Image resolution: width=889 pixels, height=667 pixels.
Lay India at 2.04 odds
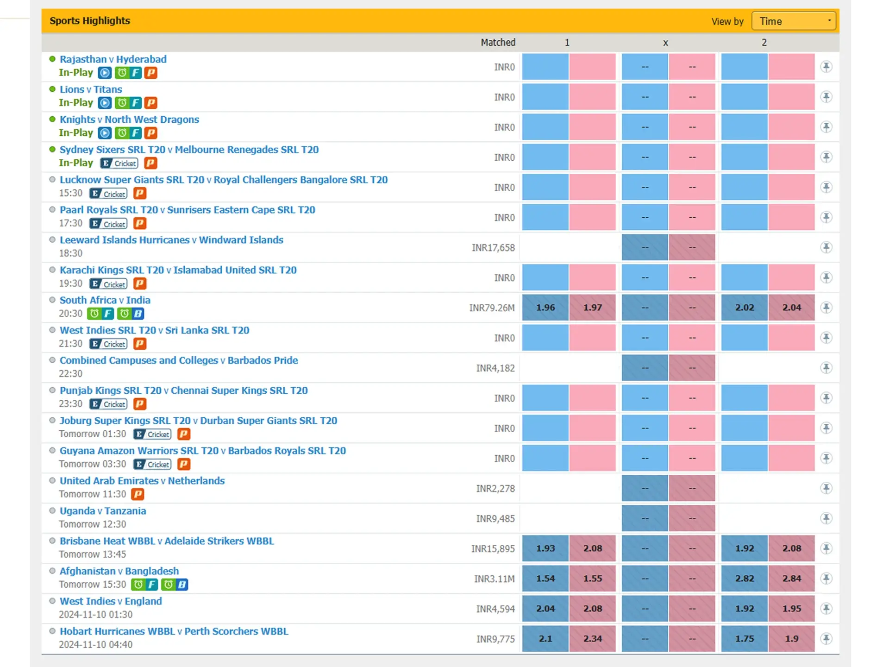click(792, 308)
